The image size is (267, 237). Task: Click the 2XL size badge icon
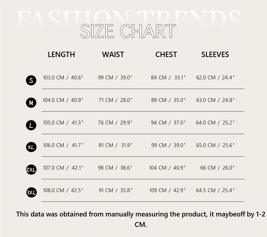pos(31,170)
